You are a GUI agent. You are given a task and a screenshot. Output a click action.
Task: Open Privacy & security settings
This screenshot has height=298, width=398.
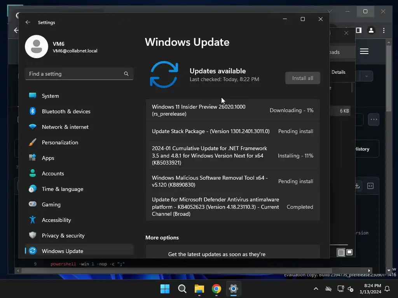coord(79,236)
